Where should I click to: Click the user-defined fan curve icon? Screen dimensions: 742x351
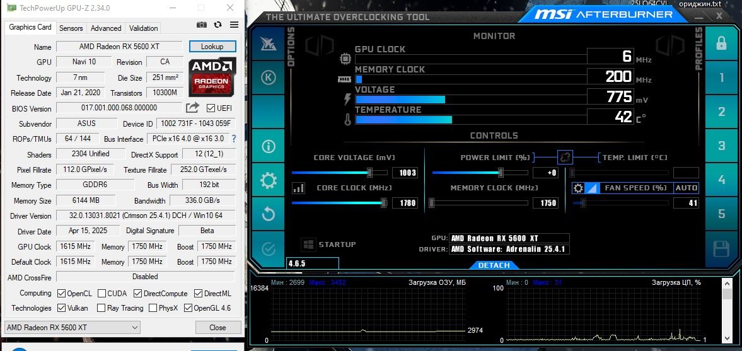point(592,188)
